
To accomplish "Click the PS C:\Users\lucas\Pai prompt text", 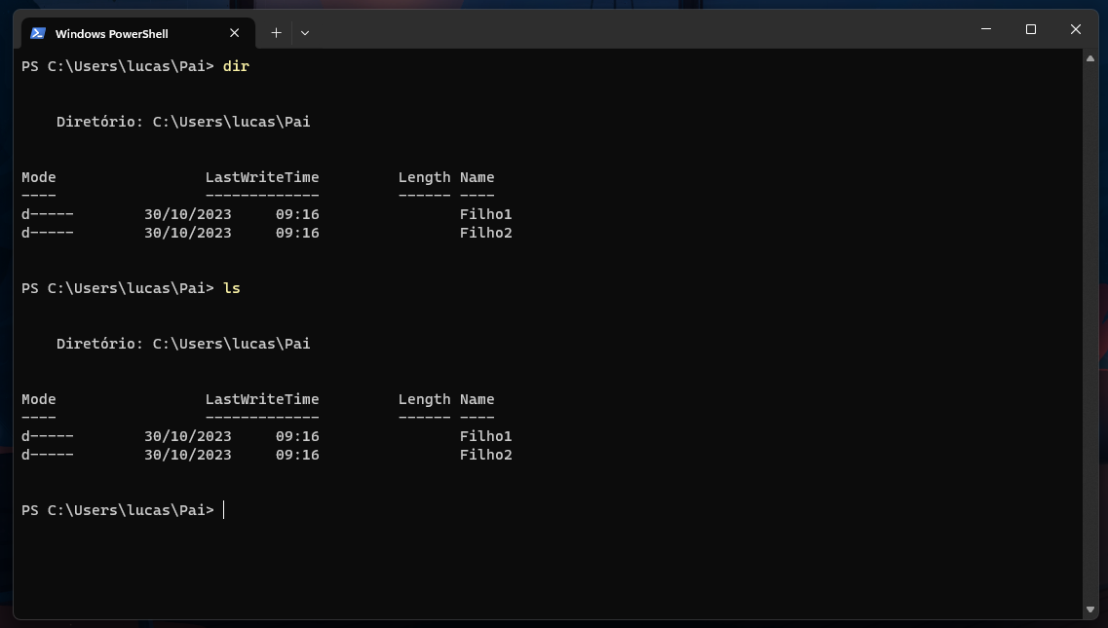I will click(116, 509).
